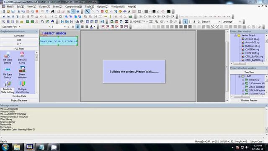Switch to state 0 button
The image size is (268, 151).
point(185,21)
